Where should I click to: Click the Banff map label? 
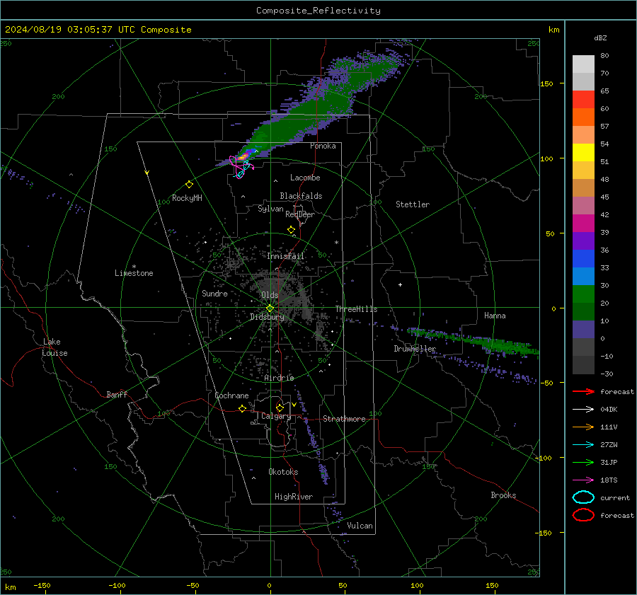pyautogui.click(x=117, y=394)
